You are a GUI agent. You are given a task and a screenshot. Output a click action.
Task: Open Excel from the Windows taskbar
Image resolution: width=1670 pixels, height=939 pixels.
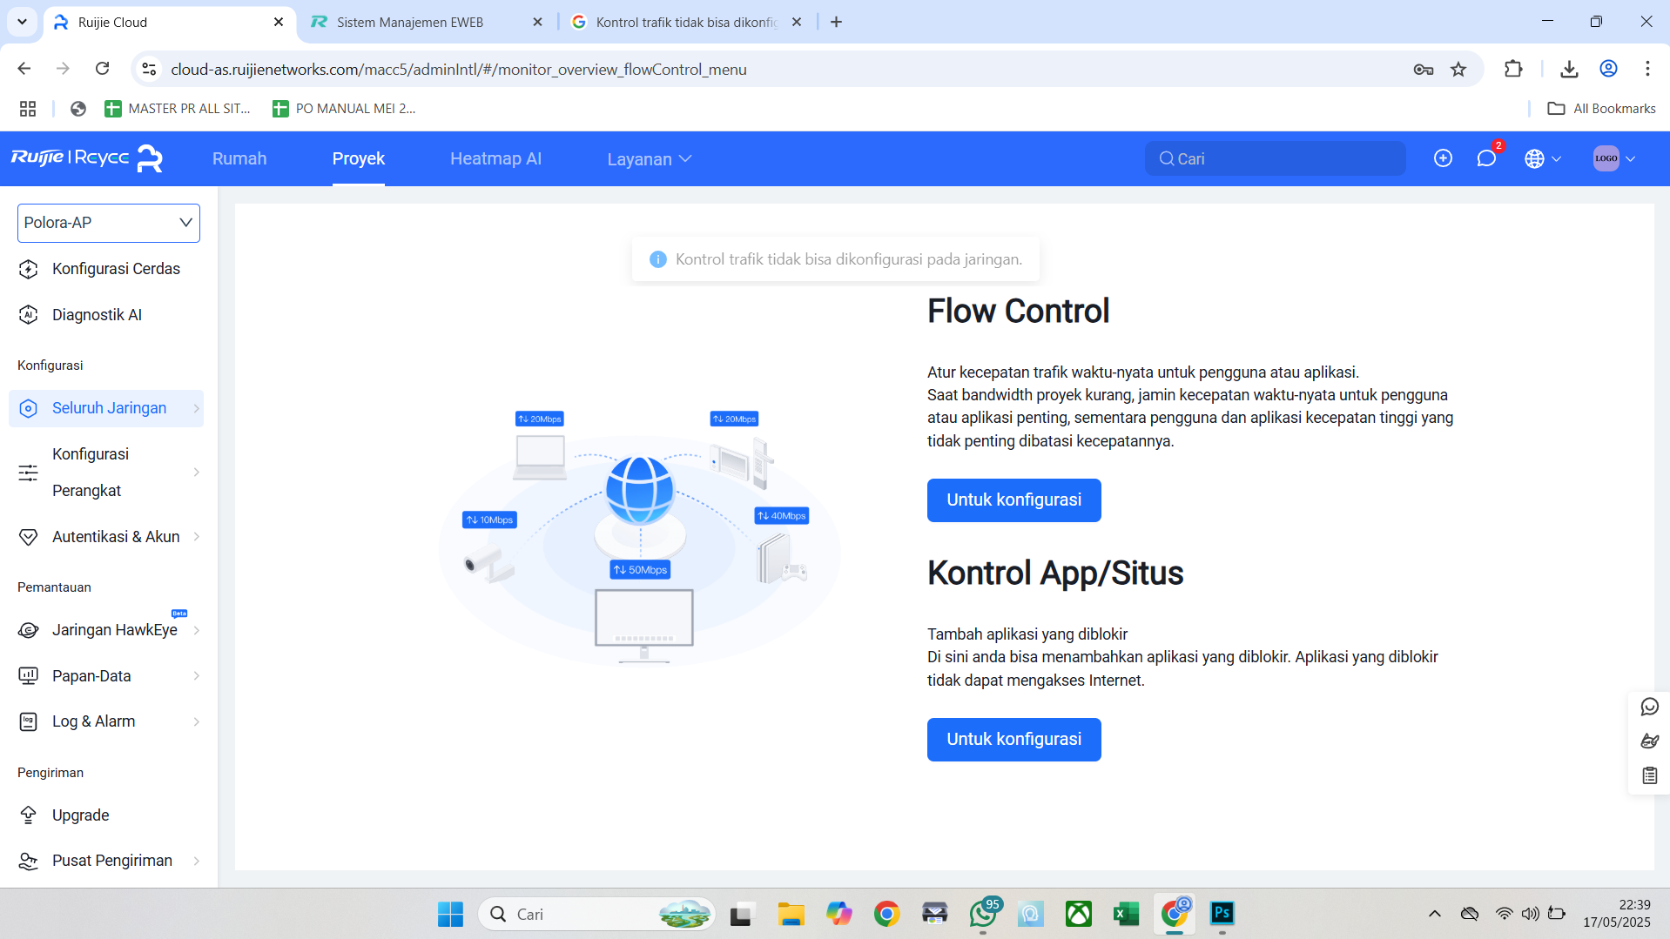pos(1125,914)
